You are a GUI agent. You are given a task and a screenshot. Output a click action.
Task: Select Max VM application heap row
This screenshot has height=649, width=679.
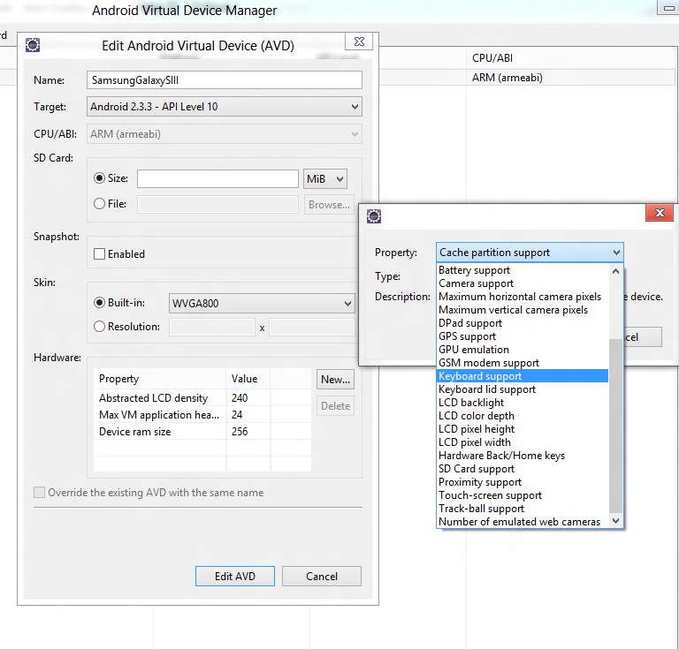202,415
